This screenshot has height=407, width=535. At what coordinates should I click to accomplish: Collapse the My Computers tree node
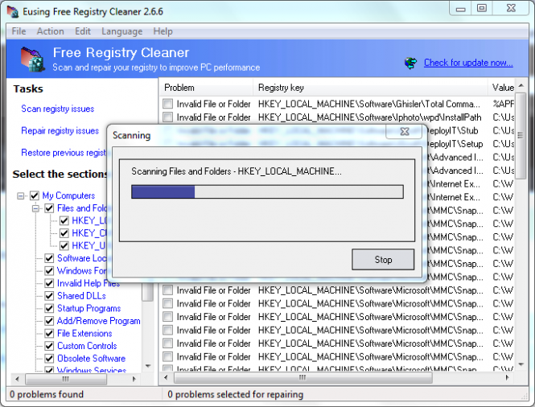pos(21,195)
